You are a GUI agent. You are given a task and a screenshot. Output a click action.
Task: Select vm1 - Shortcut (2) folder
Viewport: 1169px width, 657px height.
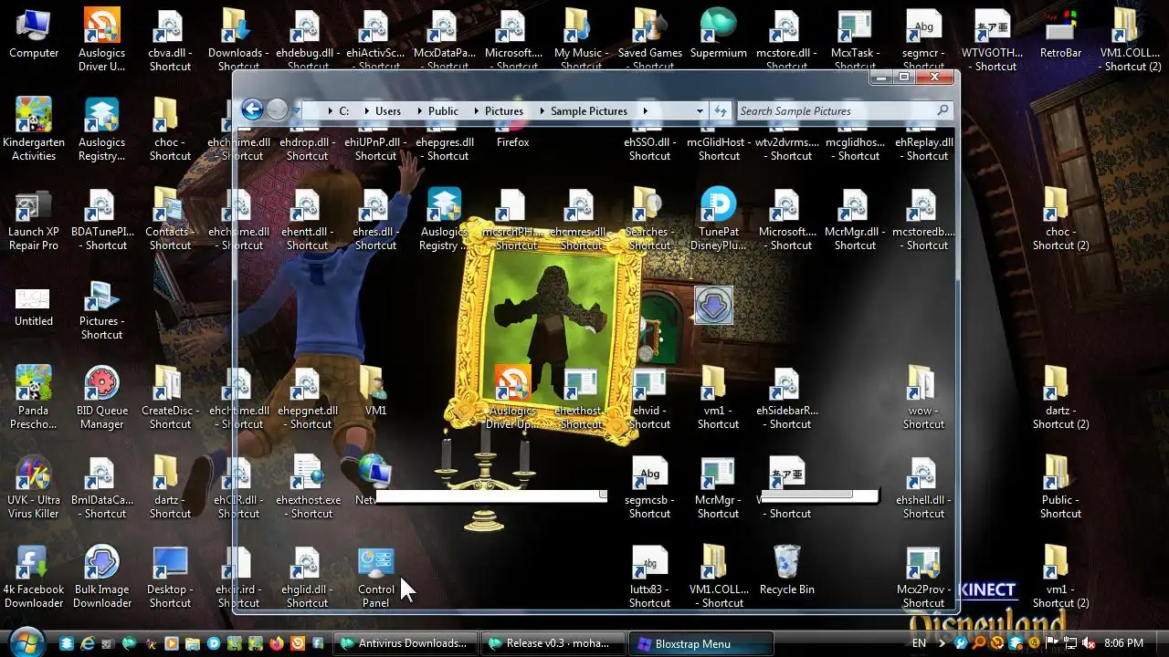pyautogui.click(x=1060, y=578)
